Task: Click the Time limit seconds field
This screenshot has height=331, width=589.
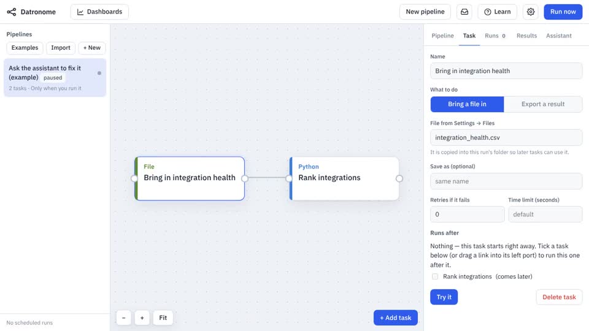Action: (545, 215)
